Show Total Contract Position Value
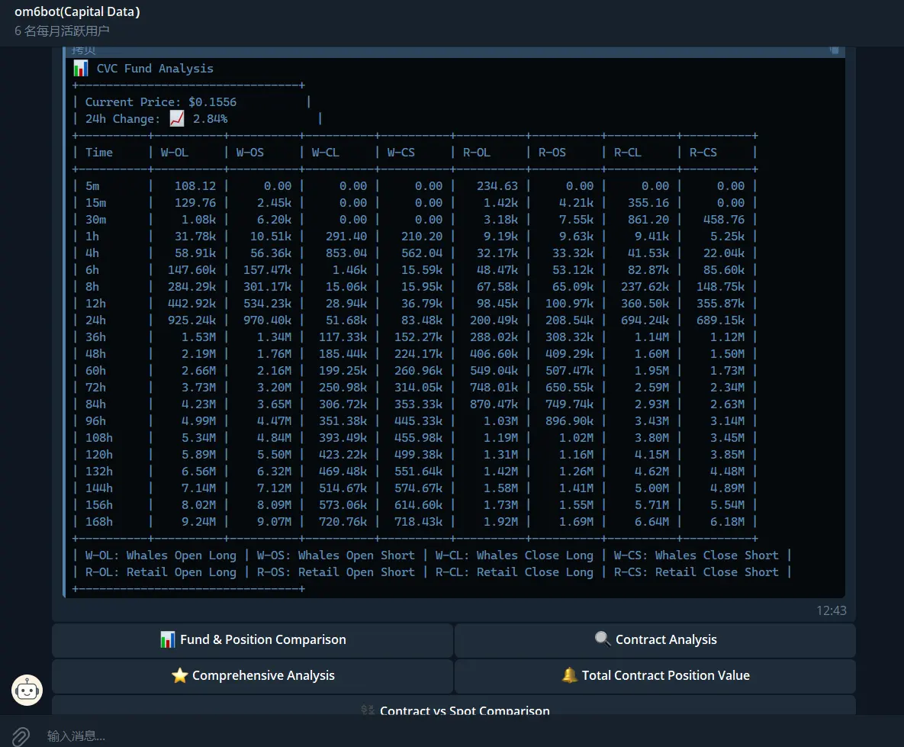 pyautogui.click(x=655, y=675)
